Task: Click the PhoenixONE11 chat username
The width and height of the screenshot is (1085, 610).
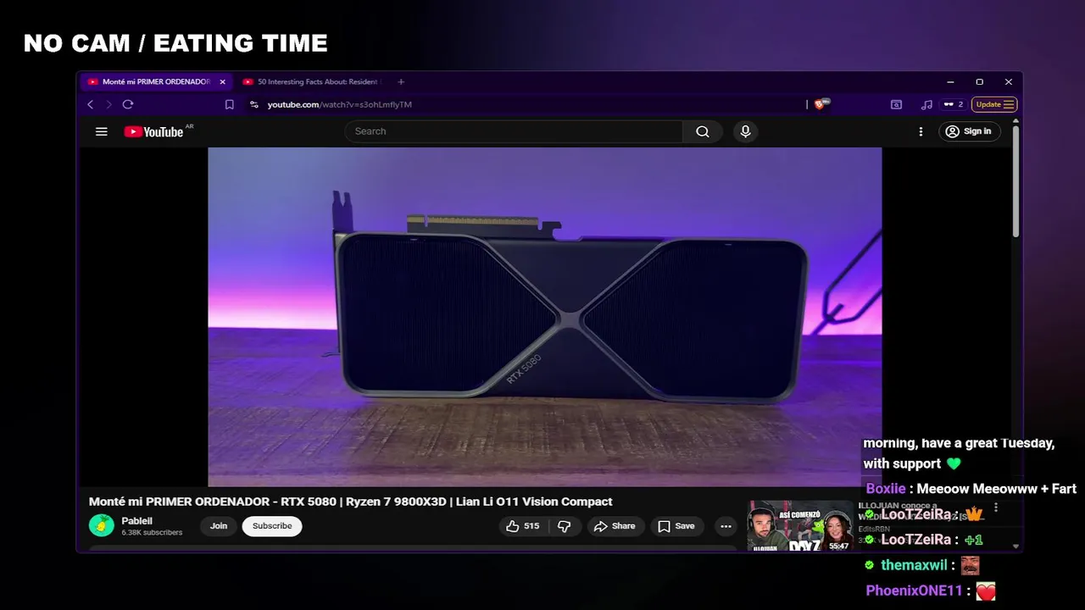Action: [x=914, y=591]
